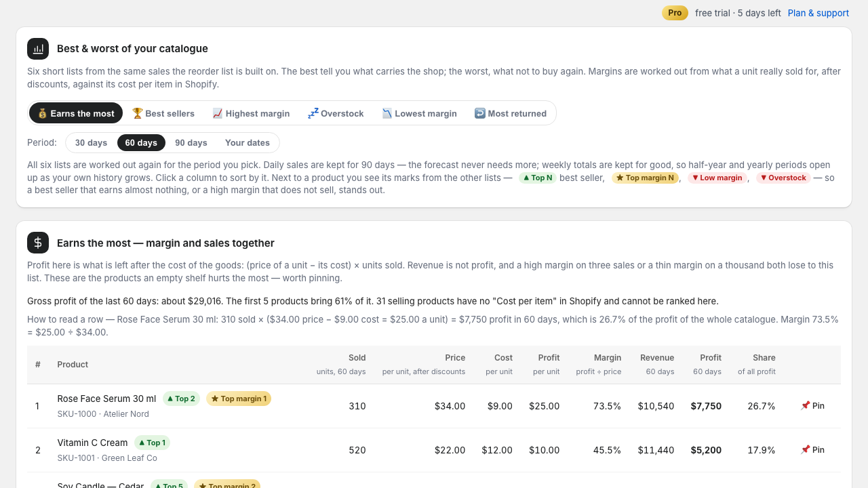This screenshot has width=868, height=488.
Task: Click the bar chart icon beside Best & worst
Action: pyautogui.click(x=38, y=49)
